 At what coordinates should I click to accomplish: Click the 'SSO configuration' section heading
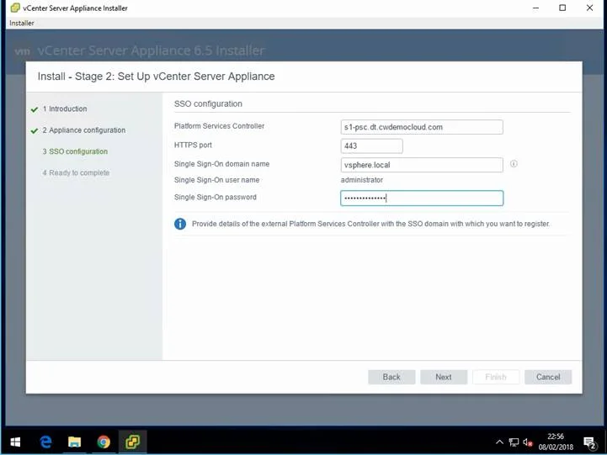click(x=208, y=104)
